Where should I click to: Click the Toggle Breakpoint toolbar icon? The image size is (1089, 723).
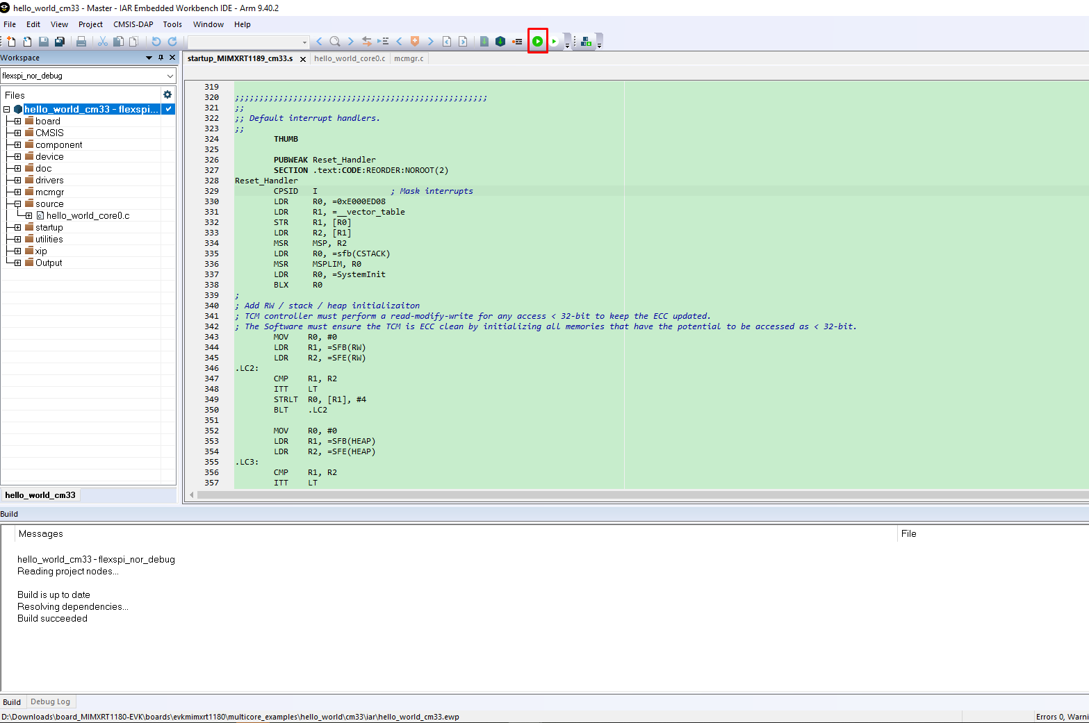(x=517, y=42)
